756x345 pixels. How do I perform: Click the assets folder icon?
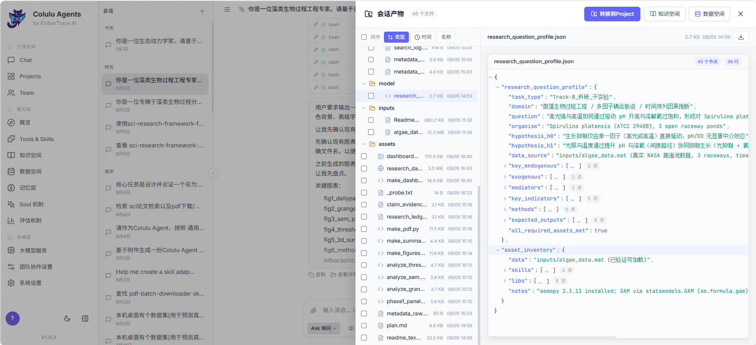coord(372,144)
